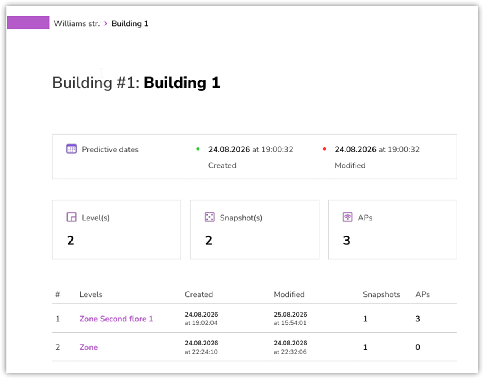Click the Snapshots column header

click(381, 294)
